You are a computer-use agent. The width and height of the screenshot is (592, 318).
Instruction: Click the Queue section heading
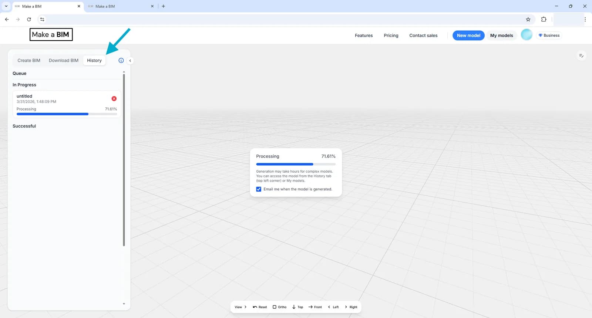click(x=20, y=74)
